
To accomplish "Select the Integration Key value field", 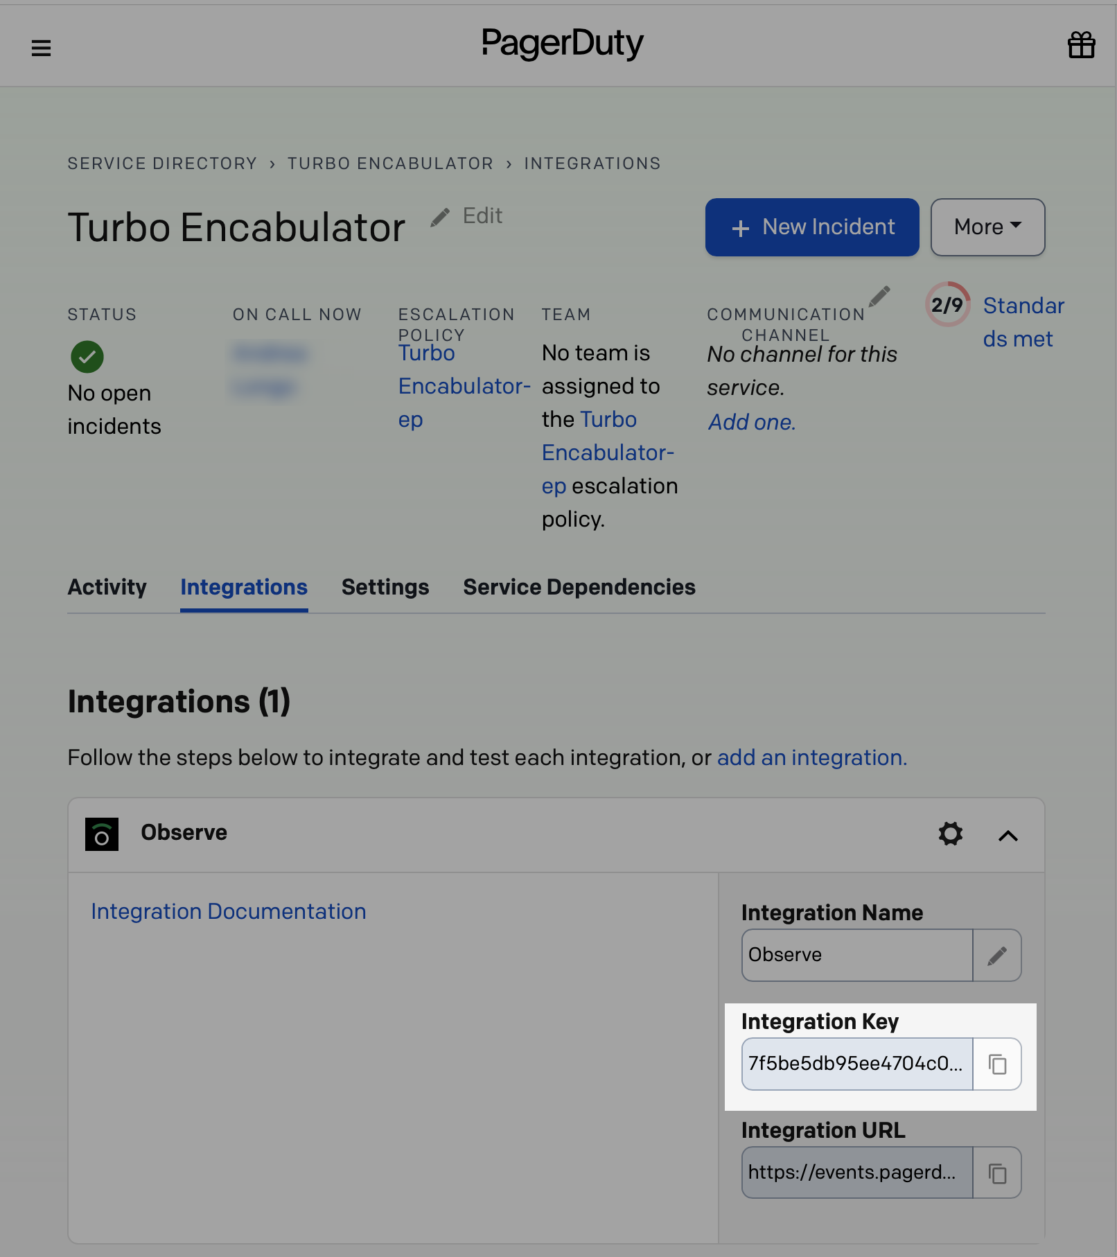I will tap(857, 1064).
